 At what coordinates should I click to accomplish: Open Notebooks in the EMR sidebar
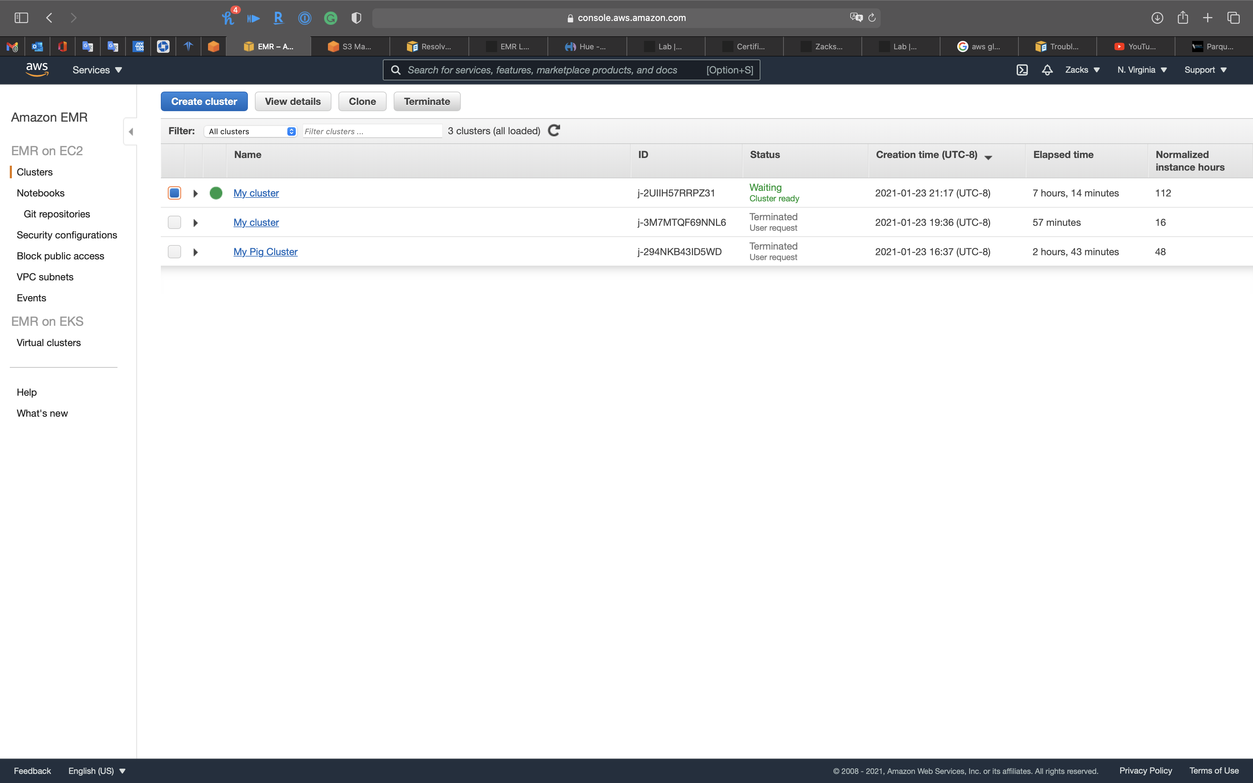click(x=41, y=193)
